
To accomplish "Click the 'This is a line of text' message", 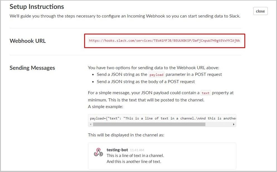I will click(x=135, y=156).
